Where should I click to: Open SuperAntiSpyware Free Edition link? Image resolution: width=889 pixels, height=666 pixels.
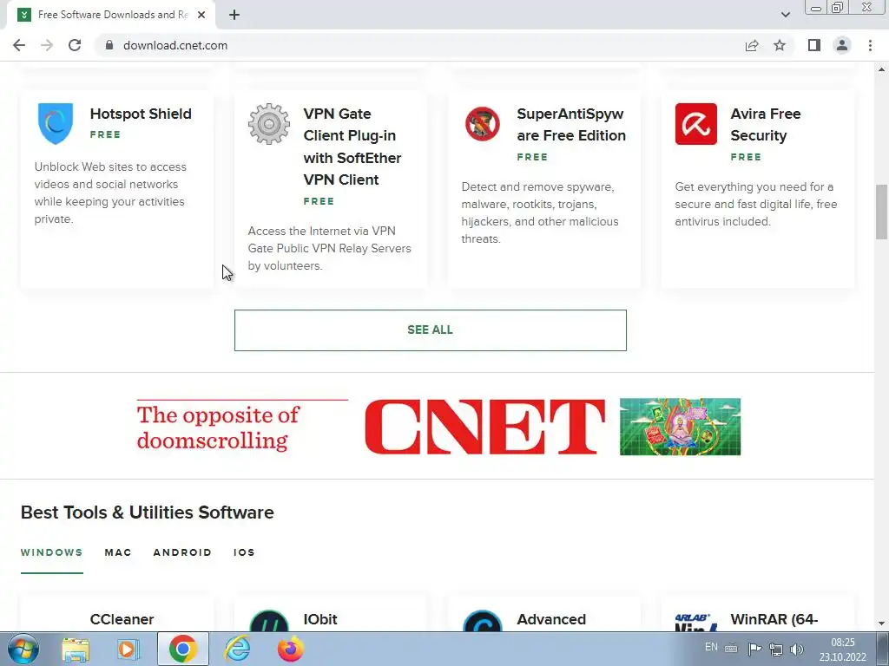pos(571,125)
